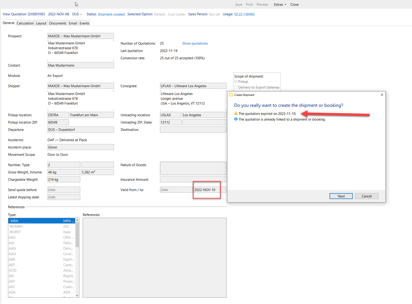This screenshot has height=304, width=412.
Task: Click the Consignee field LIFLAX
Action: [x=193, y=86]
